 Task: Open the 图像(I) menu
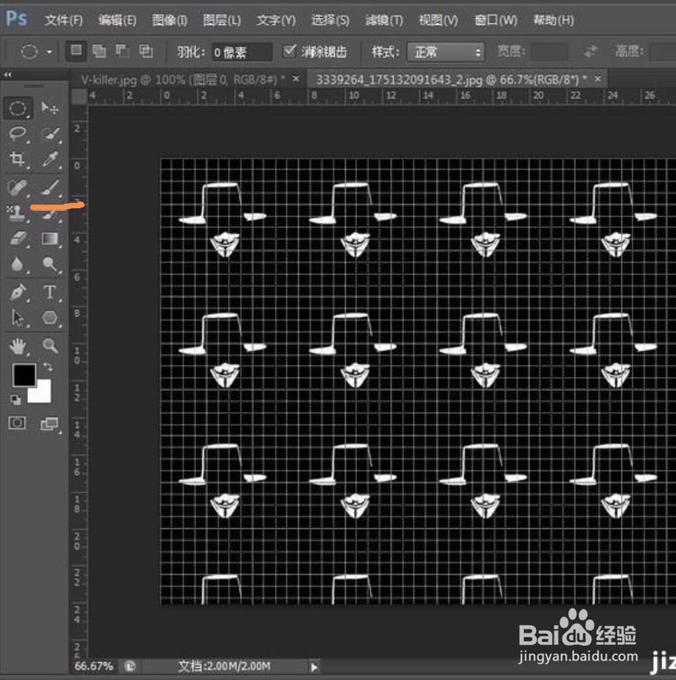pos(170,20)
